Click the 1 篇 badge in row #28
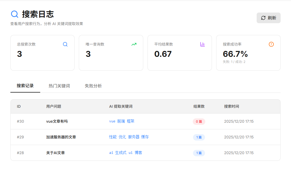Viewport: 291px width, 176px height. 199,153
